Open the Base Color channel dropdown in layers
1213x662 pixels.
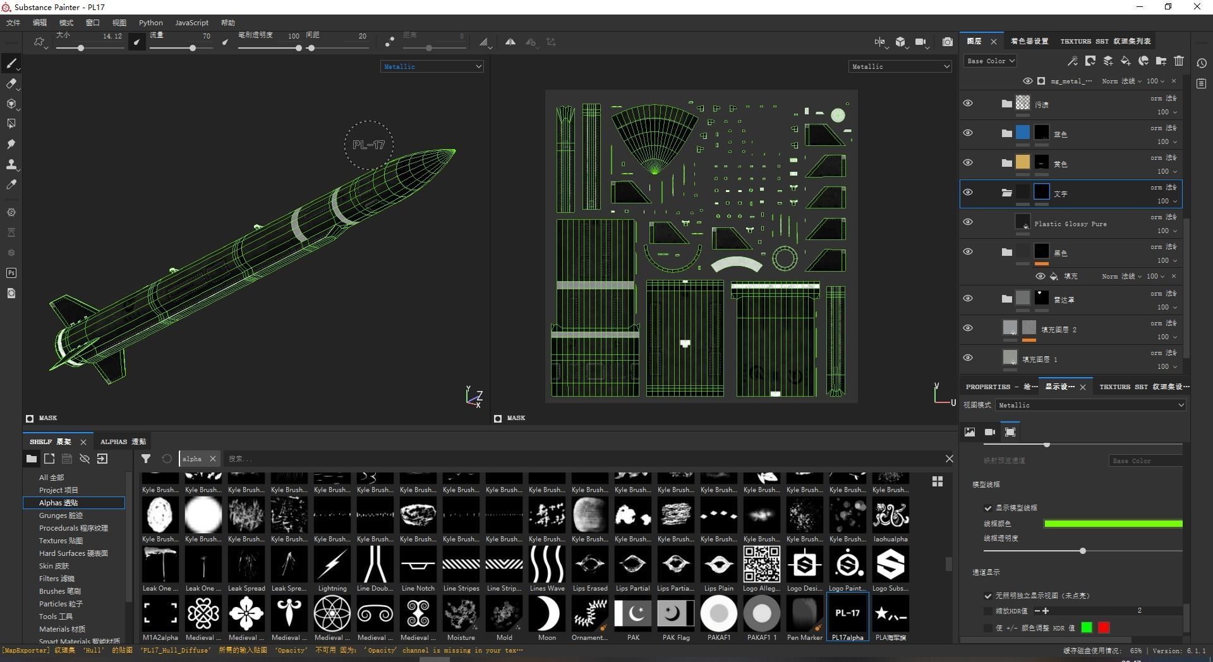tap(990, 61)
